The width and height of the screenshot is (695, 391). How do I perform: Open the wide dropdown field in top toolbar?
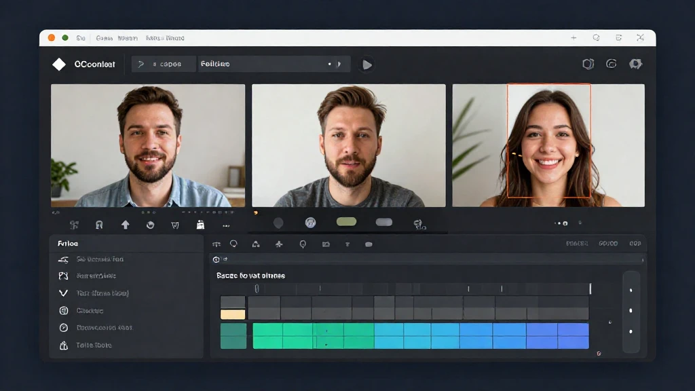pyautogui.click(x=274, y=64)
